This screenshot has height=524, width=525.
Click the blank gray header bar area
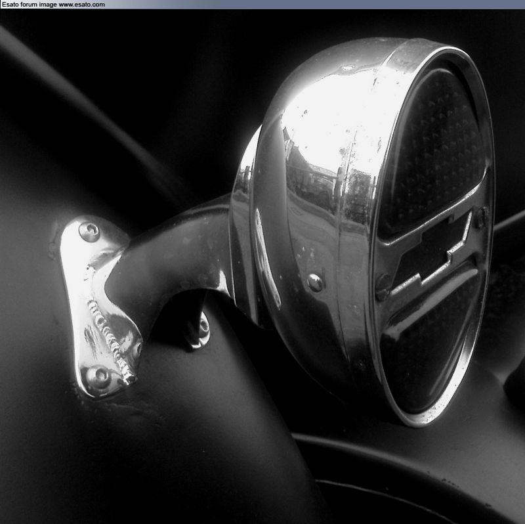click(315, 4)
